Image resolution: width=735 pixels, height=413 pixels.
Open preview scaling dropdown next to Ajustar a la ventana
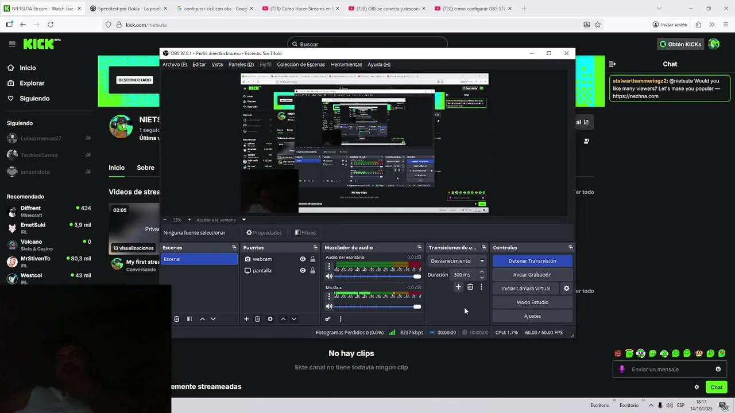pyautogui.click(x=243, y=220)
